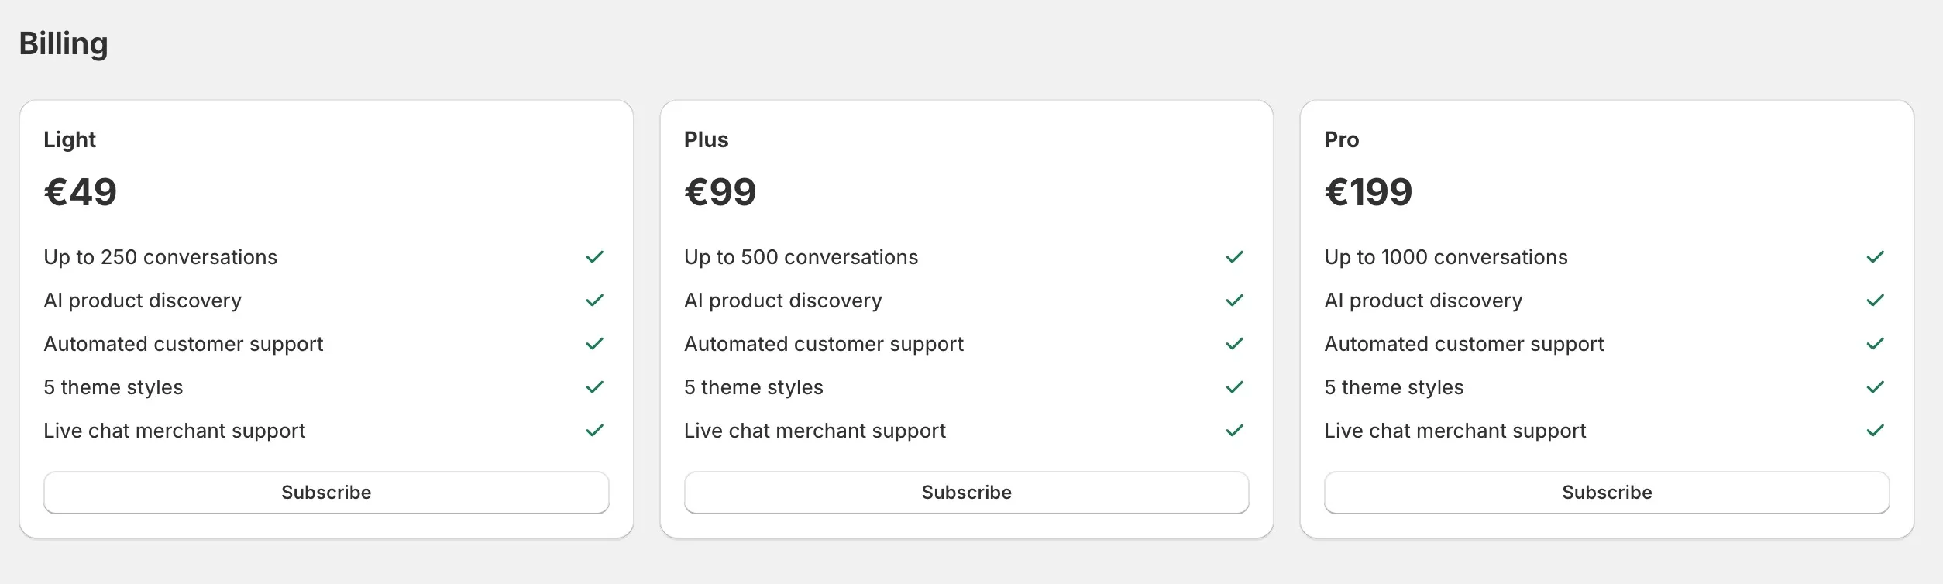
Task: Subscribe to the Plus plan
Action: coord(967,492)
